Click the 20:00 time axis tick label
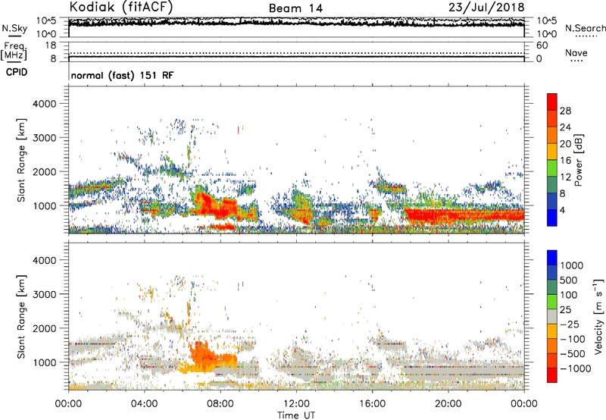 coord(448,404)
